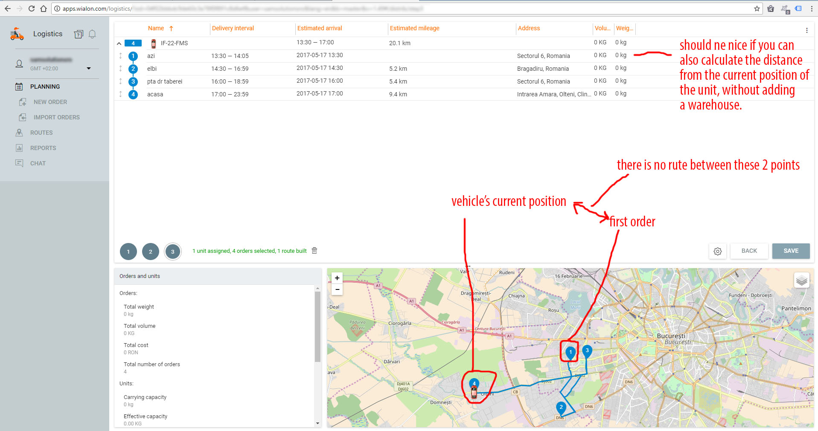Zoom out on the map

coord(337,289)
